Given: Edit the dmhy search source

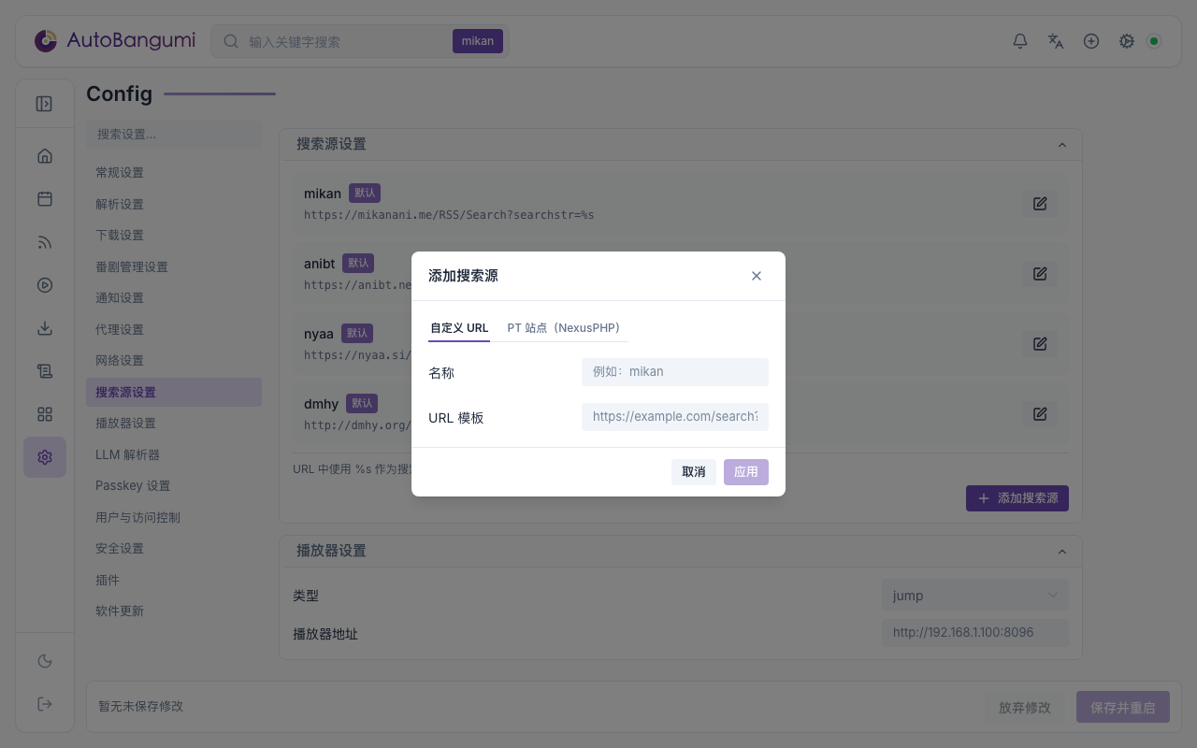Looking at the screenshot, I should click(1040, 413).
